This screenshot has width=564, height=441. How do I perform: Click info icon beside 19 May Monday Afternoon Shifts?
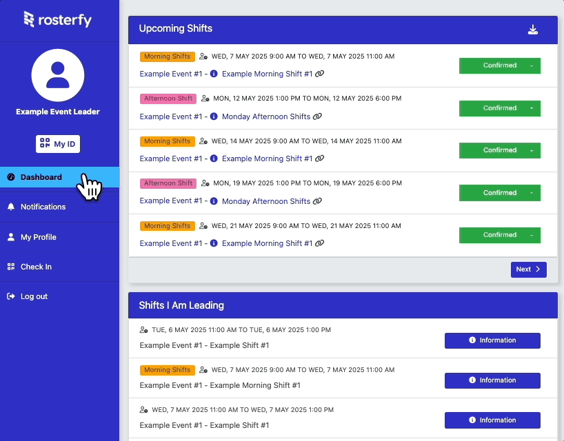[x=214, y=201]
